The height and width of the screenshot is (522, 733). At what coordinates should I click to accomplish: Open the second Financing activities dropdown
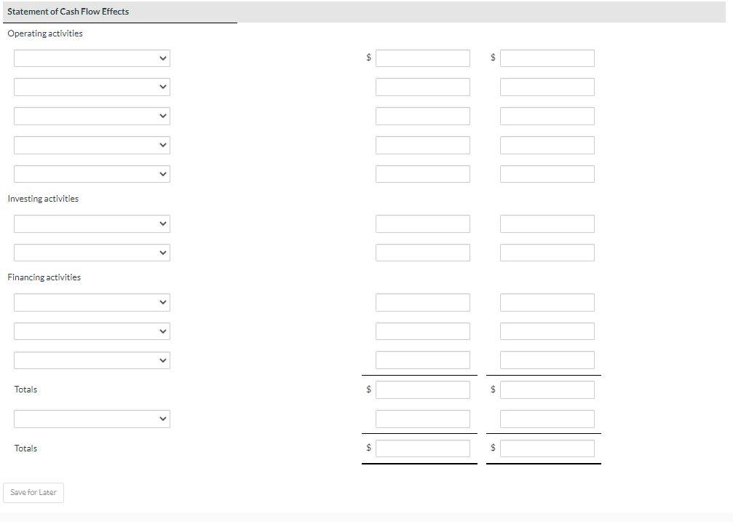point(92,331)
